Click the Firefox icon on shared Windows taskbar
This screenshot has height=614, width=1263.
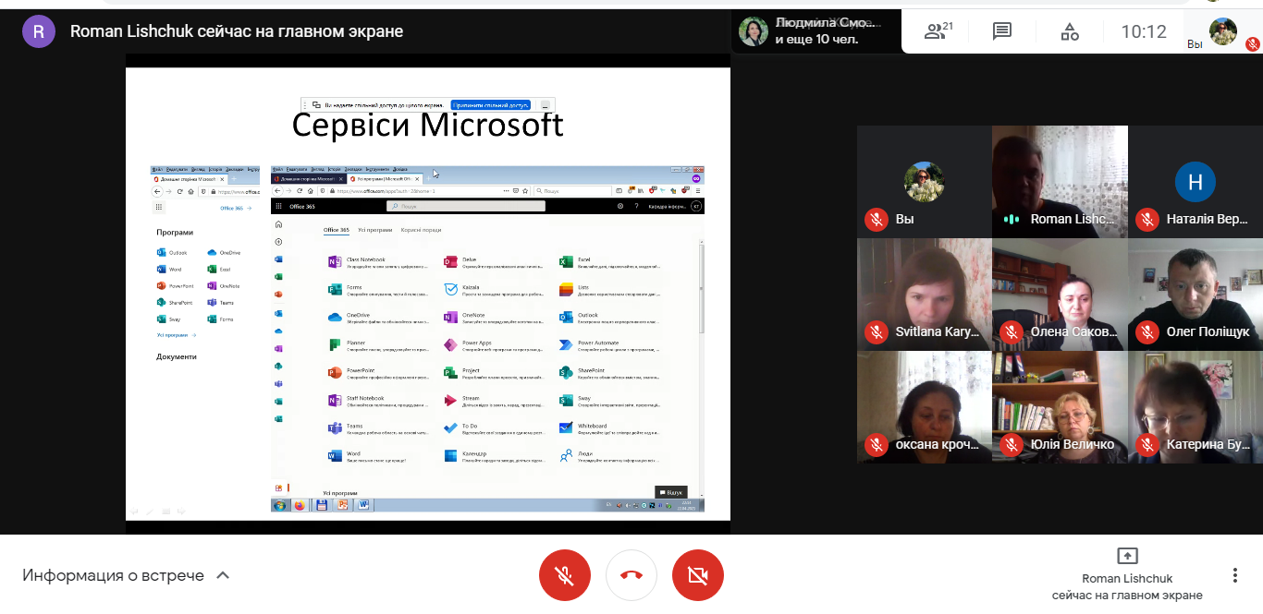click(300, 505)
